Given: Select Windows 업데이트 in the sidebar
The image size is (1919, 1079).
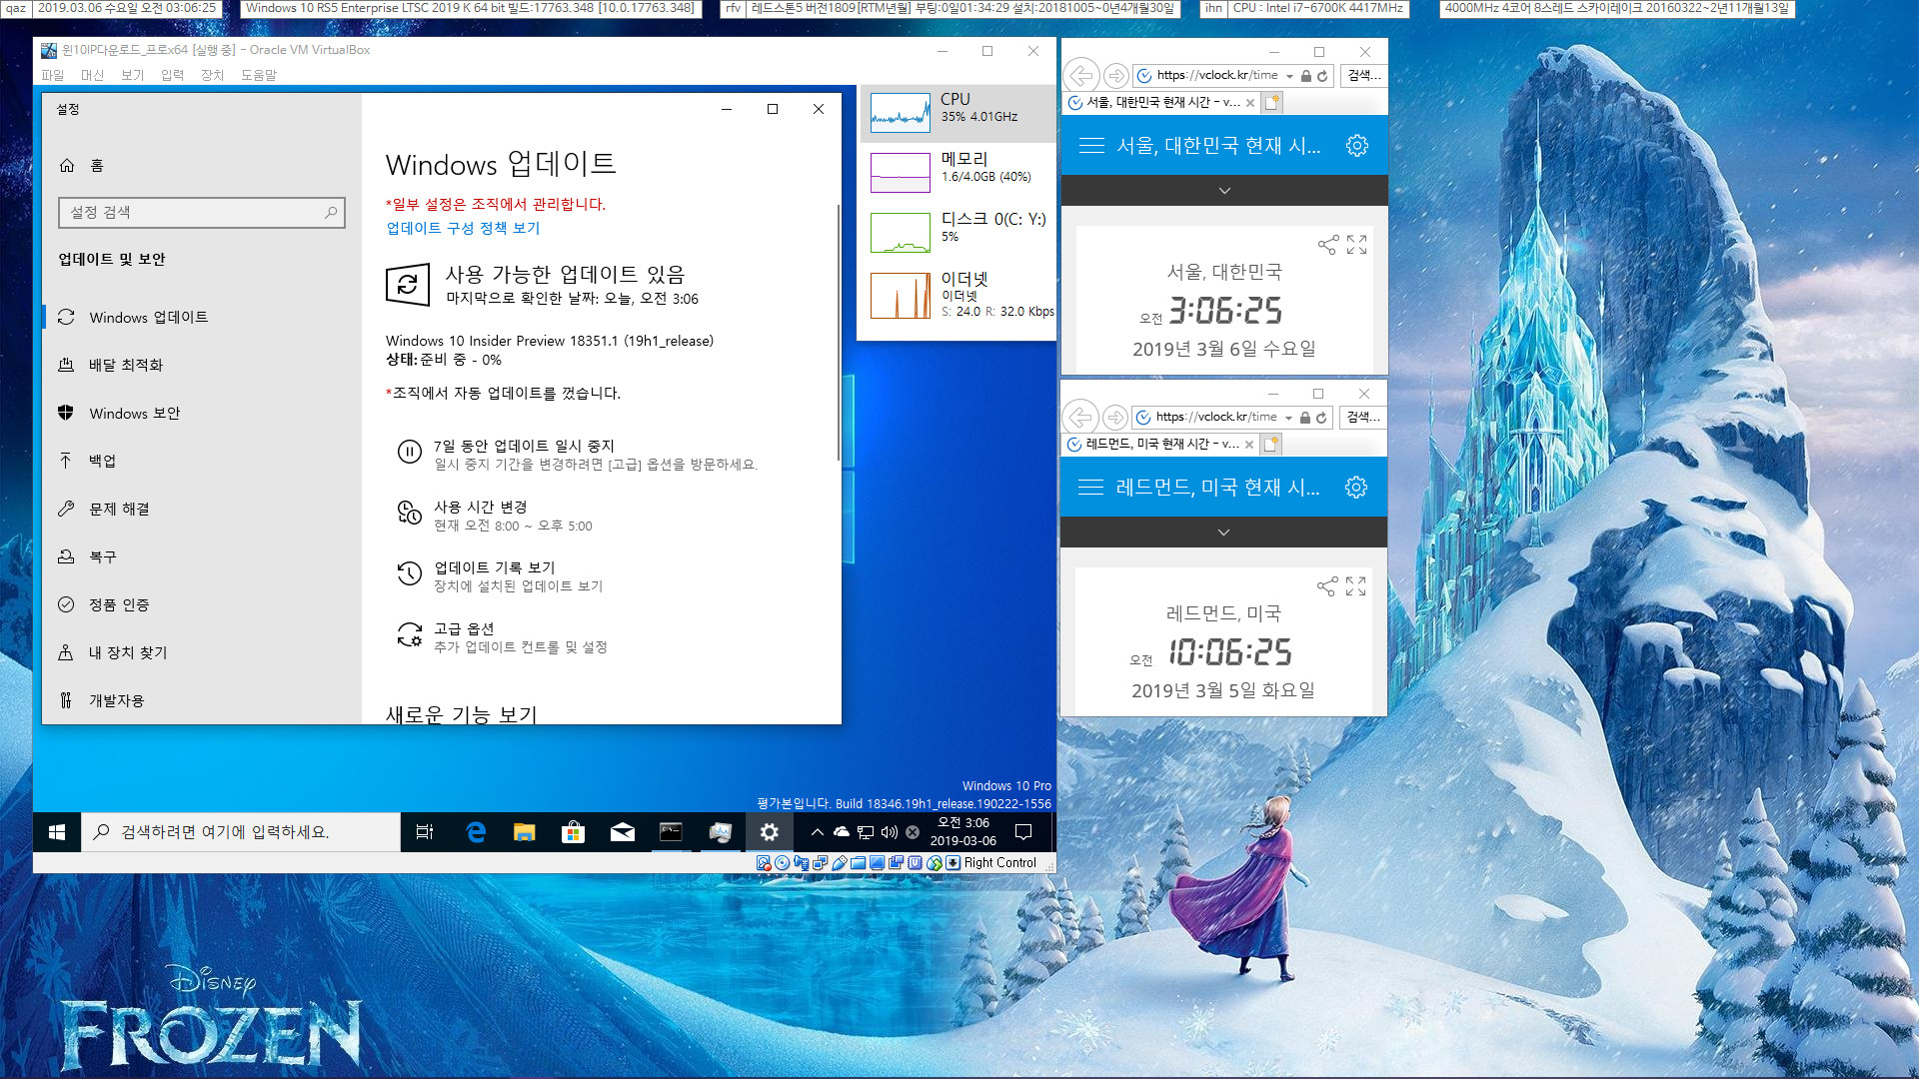Looking at the screenshot, I should [201, 317].
